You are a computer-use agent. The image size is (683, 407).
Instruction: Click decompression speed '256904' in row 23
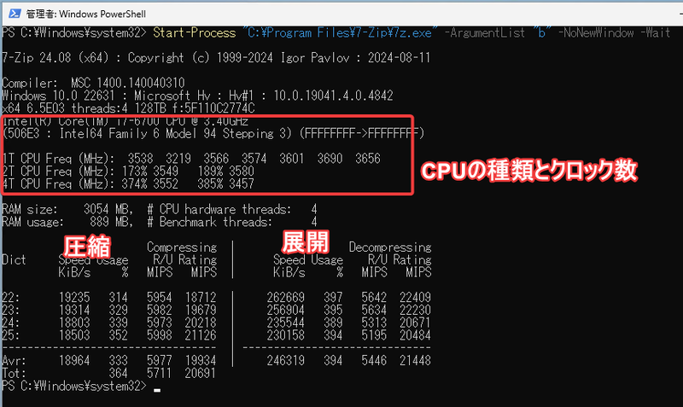(286, 311)
